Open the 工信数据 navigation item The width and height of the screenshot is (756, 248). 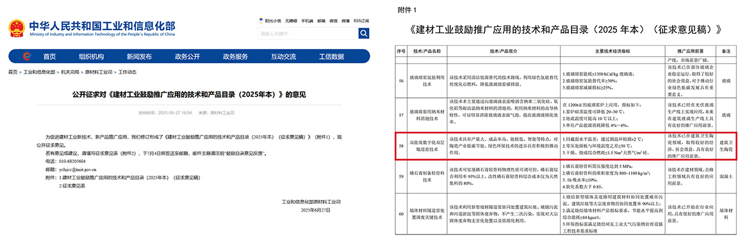coord(331,56)
